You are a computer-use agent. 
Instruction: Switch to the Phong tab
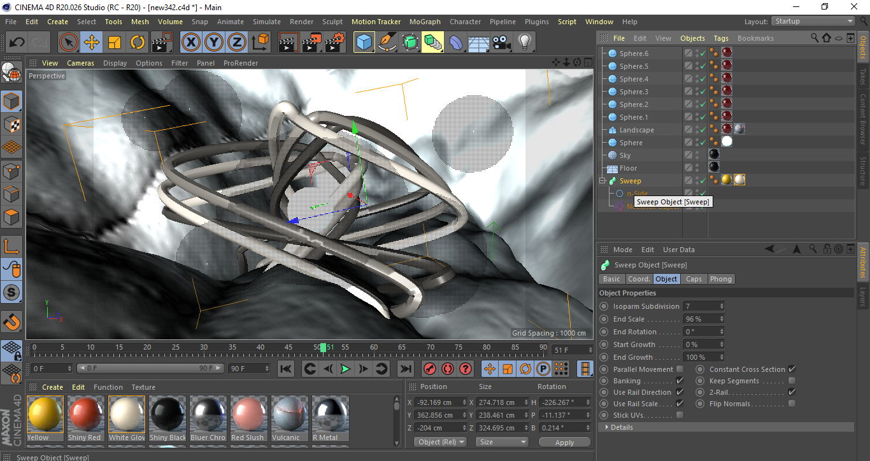720,279
